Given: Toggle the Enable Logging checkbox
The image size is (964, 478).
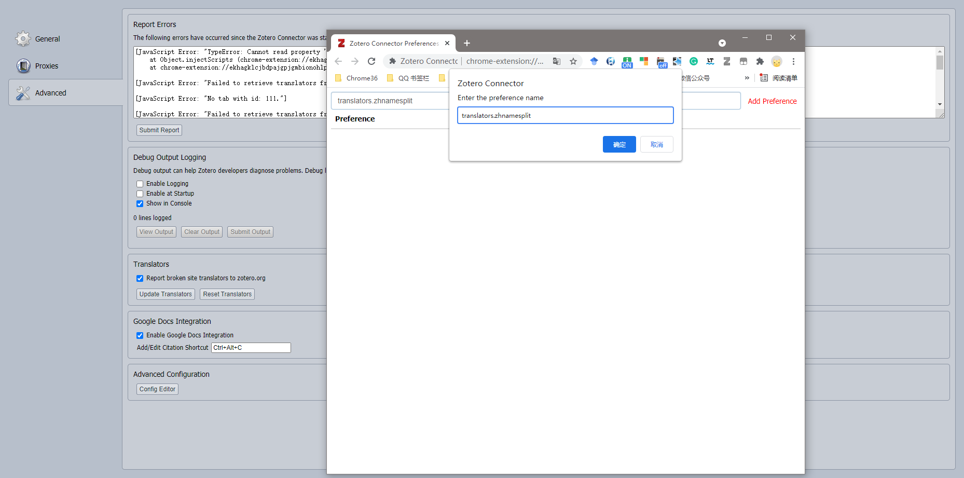Looking at the screenshot, I should tap(140, 184).
